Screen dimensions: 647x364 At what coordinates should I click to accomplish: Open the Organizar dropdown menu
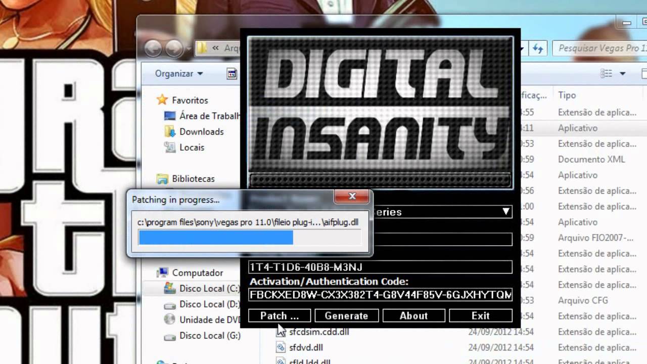(x=179, y=73)
